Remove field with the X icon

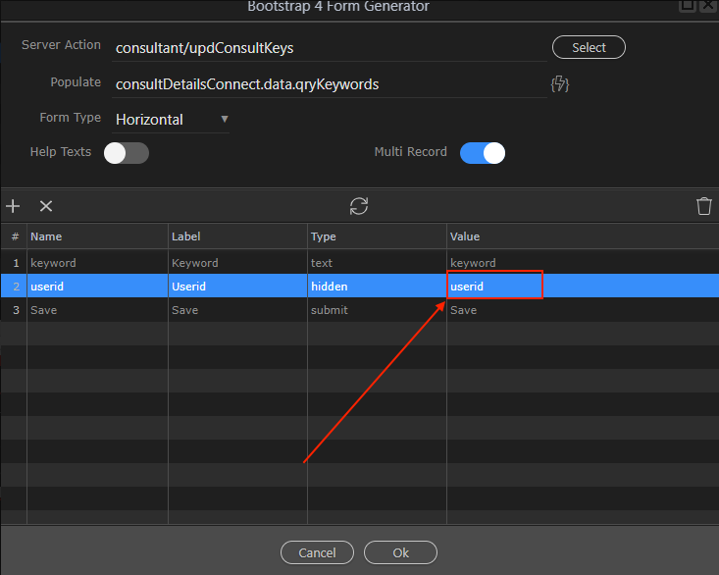pyautogui.click(x=45, y=206)
